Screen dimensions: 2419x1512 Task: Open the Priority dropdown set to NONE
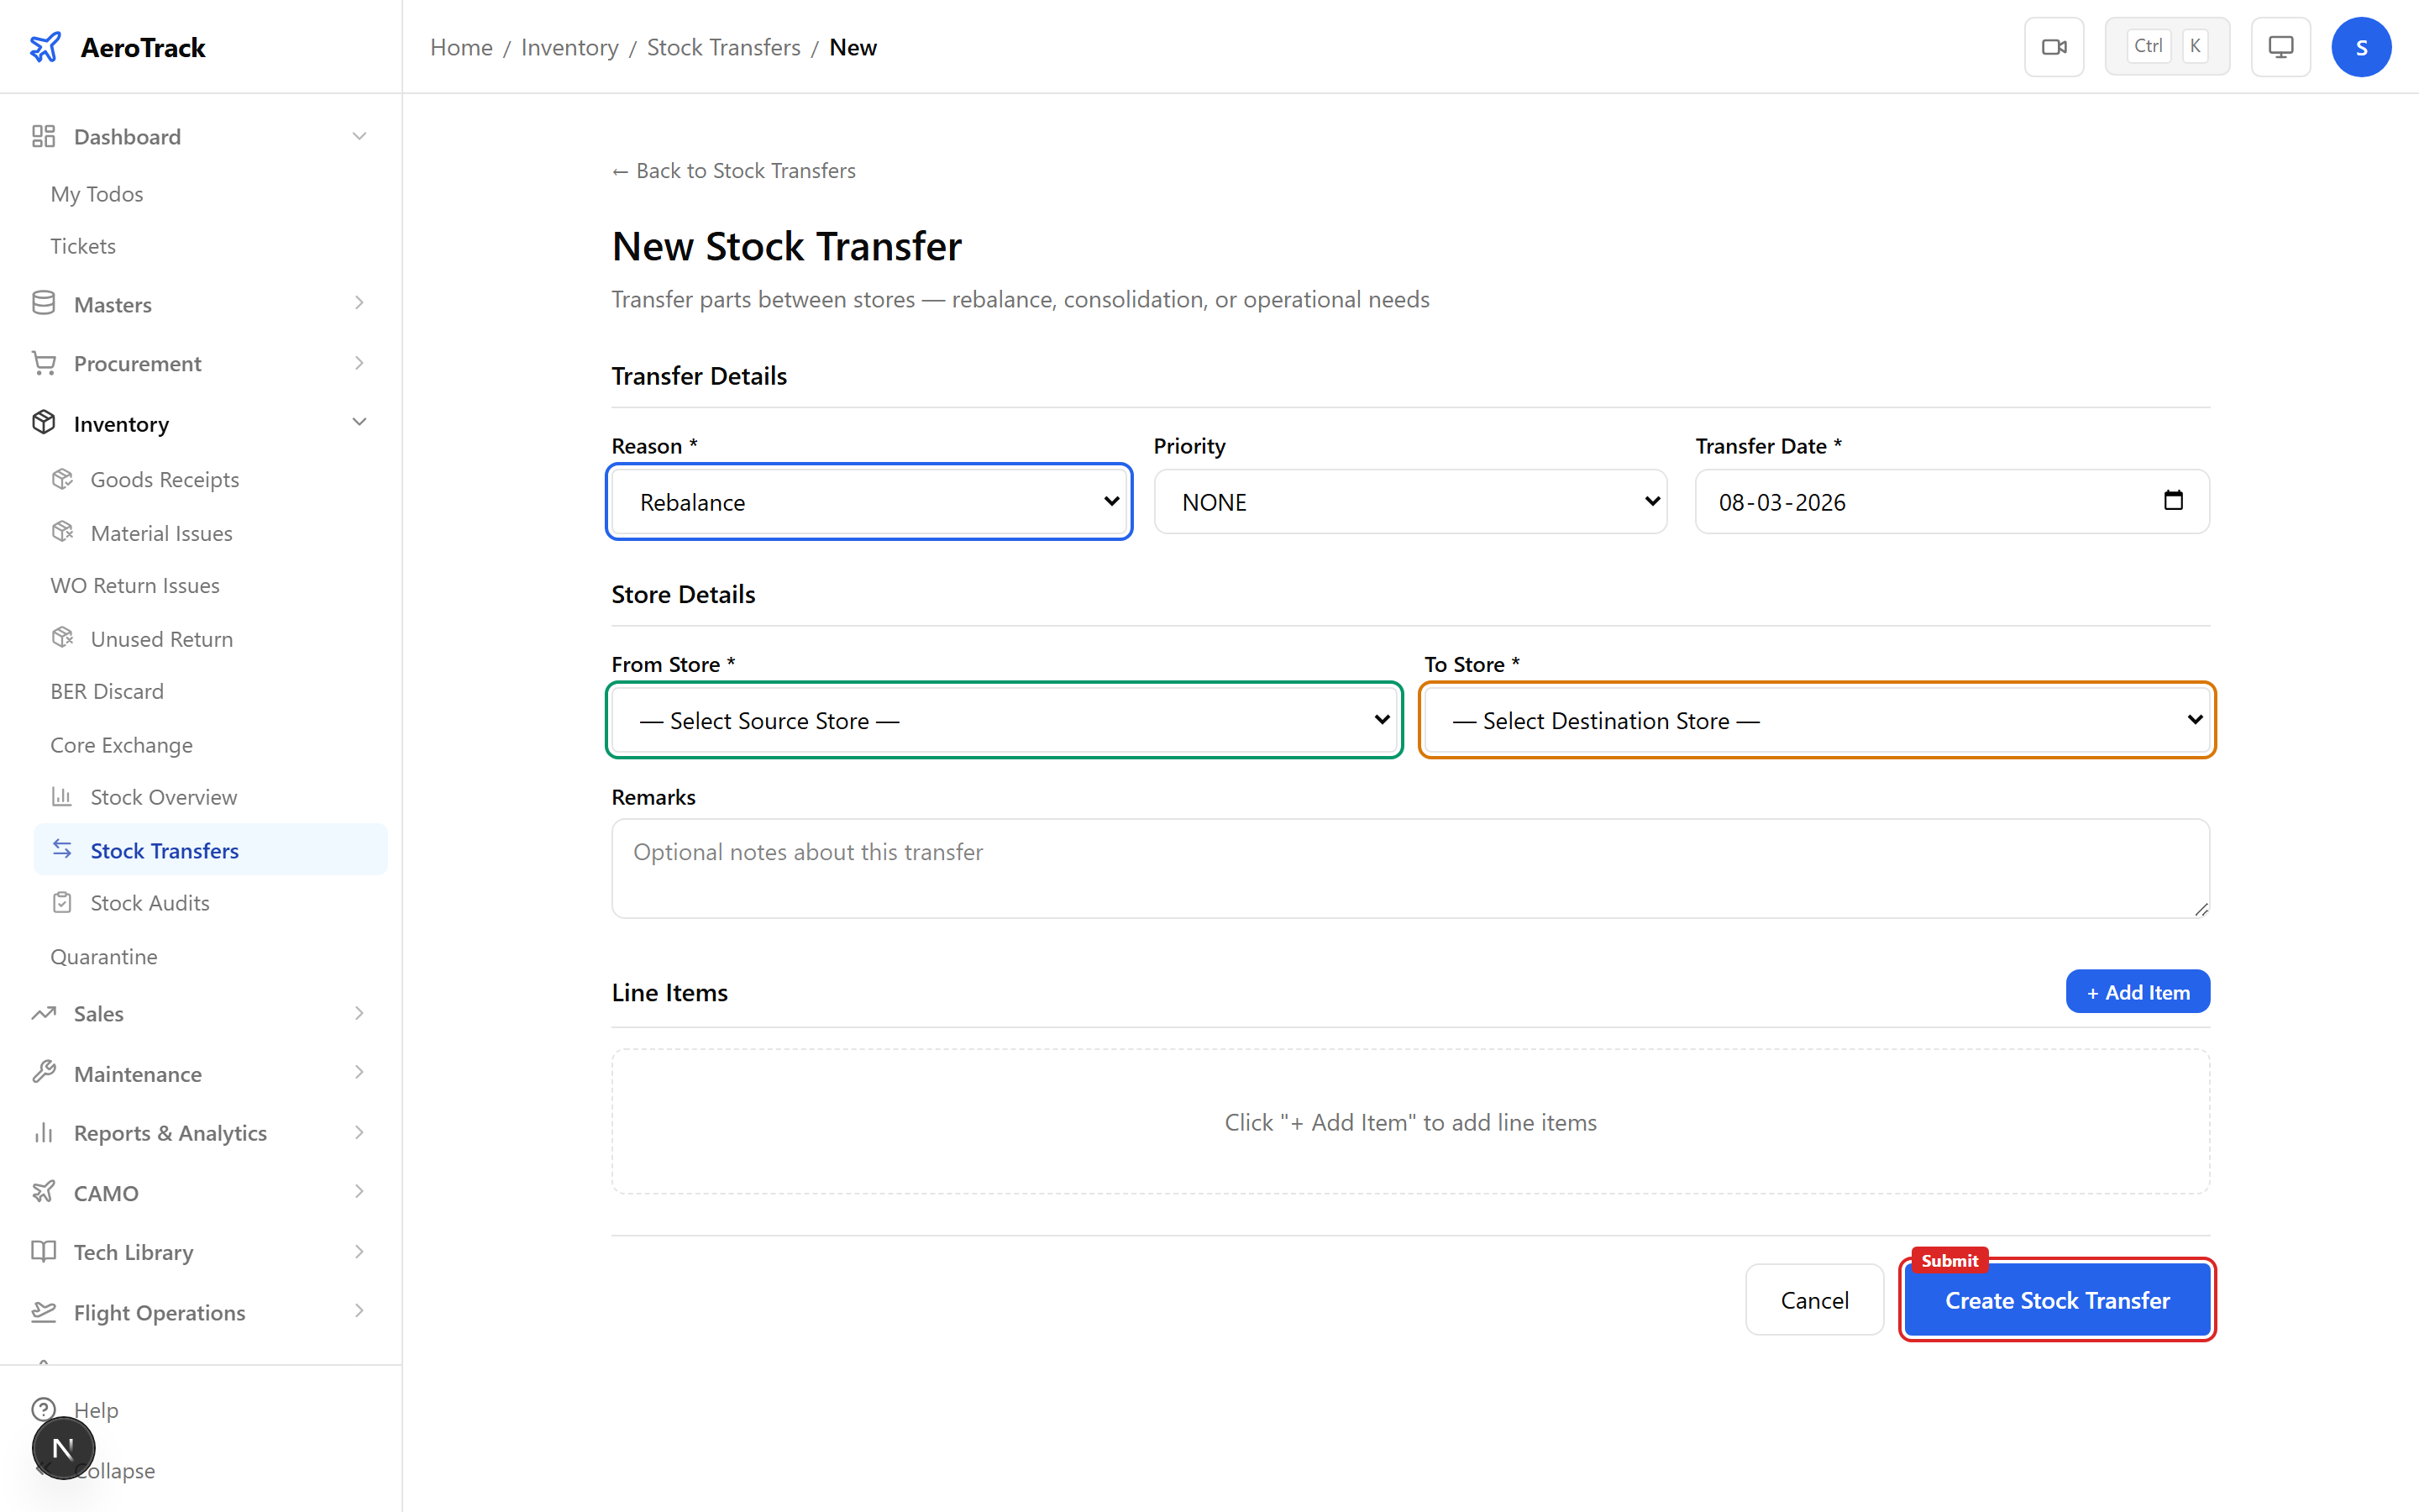tap(1409, 501)
